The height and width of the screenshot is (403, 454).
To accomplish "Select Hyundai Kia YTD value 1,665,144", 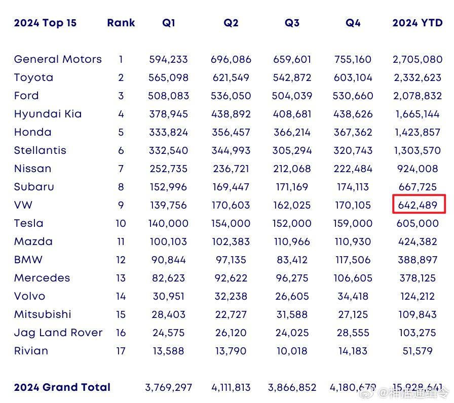I will pos(418,114).
